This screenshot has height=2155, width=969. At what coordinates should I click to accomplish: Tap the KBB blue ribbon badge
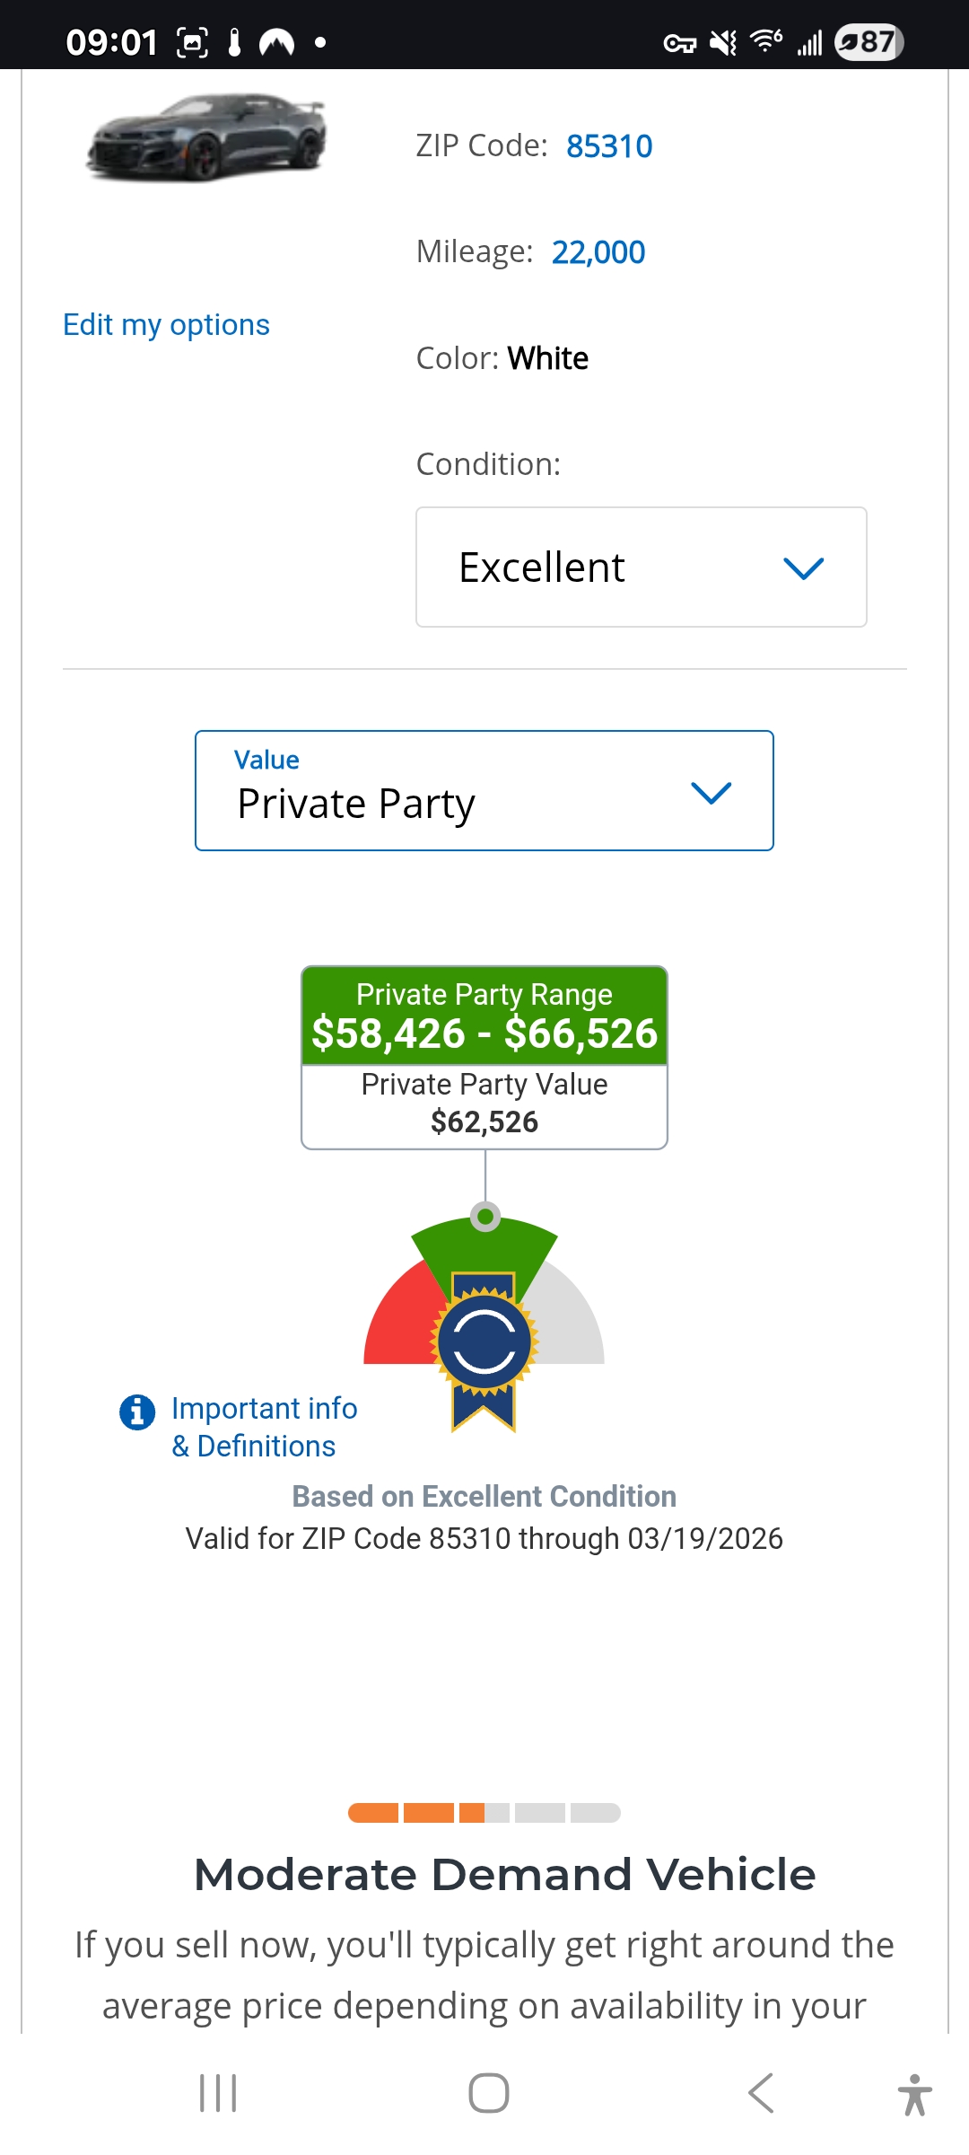[484, 1345]
